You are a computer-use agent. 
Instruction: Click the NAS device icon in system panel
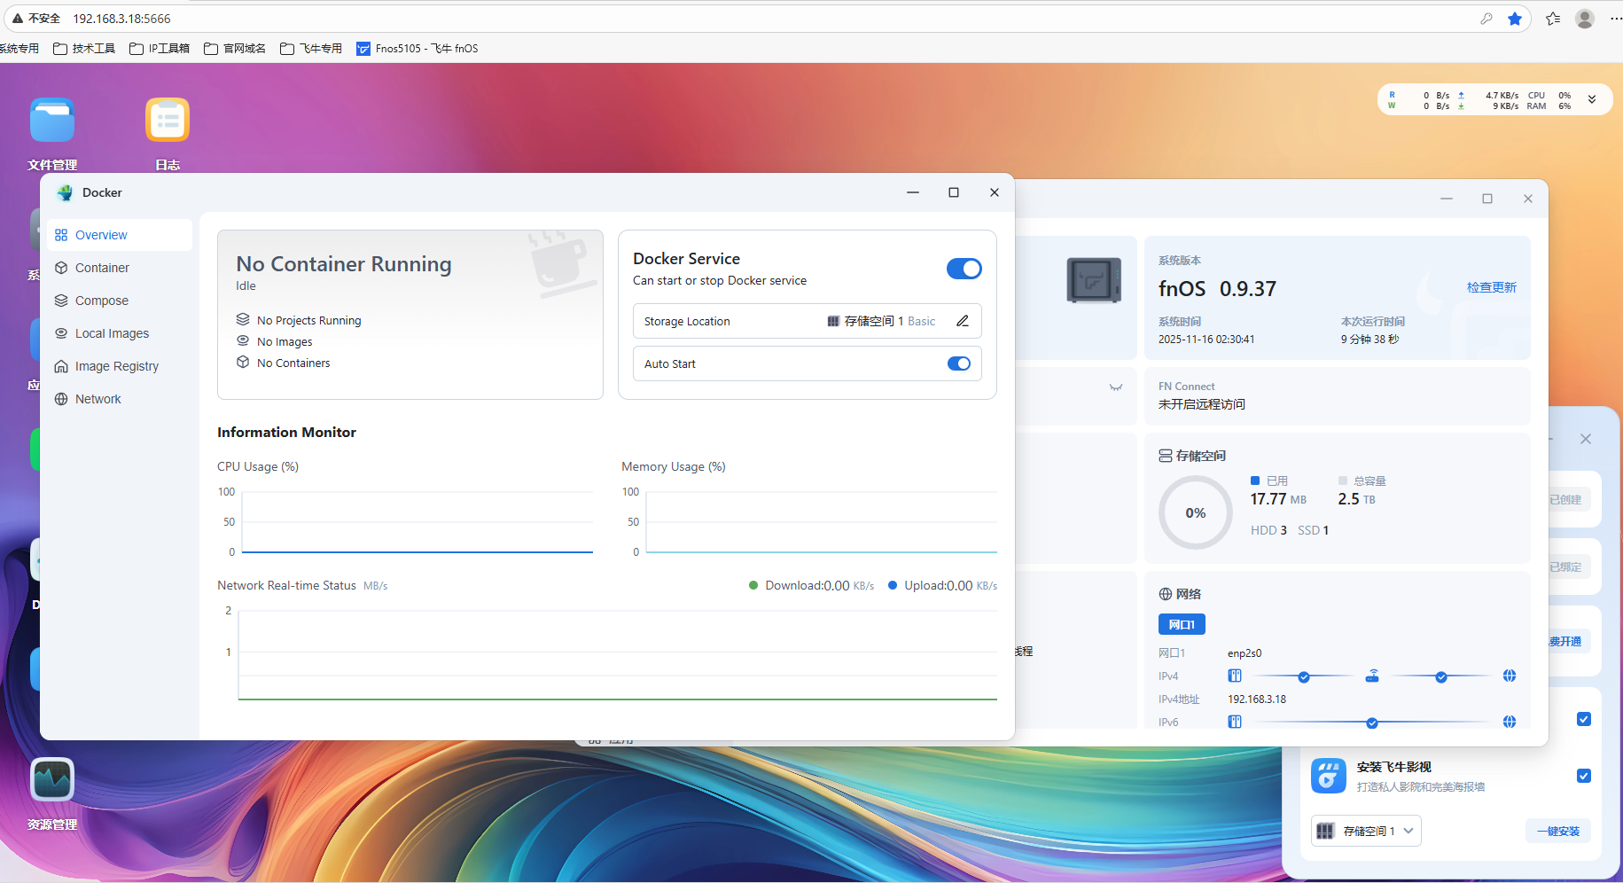click(x=1093, y=280)
